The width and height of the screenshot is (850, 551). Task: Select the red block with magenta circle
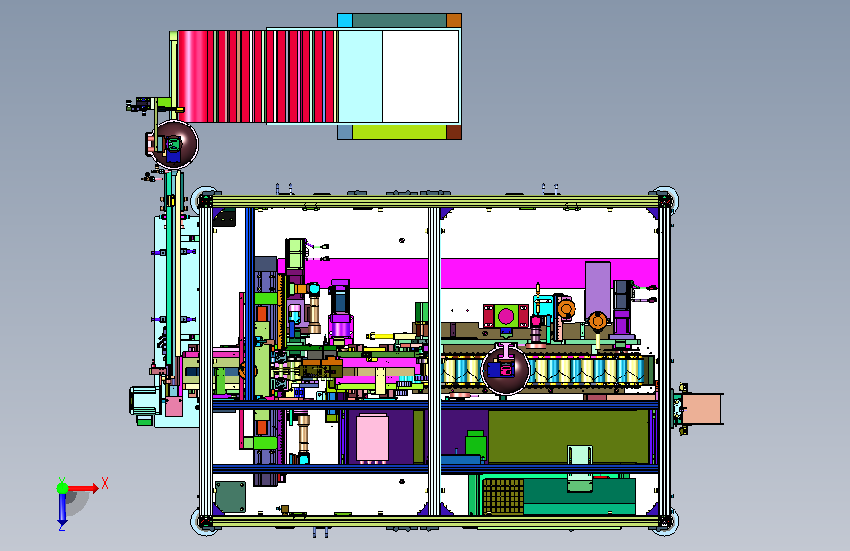[x=506, y=316]
